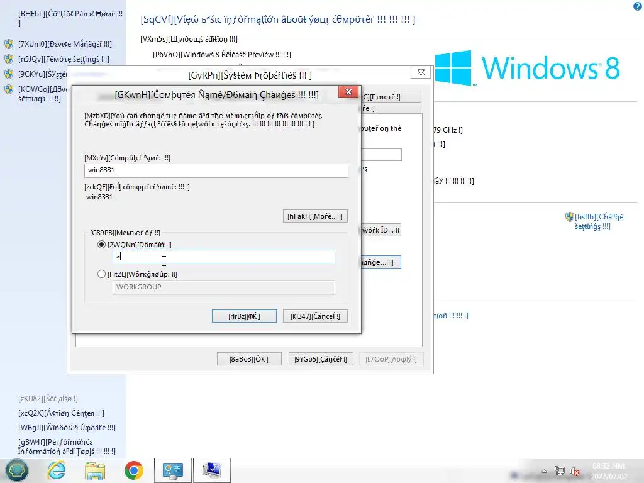Click 'win8331' full computer name text
The height and width of the screenshot is (483, 644).
(x=99, y=197)
